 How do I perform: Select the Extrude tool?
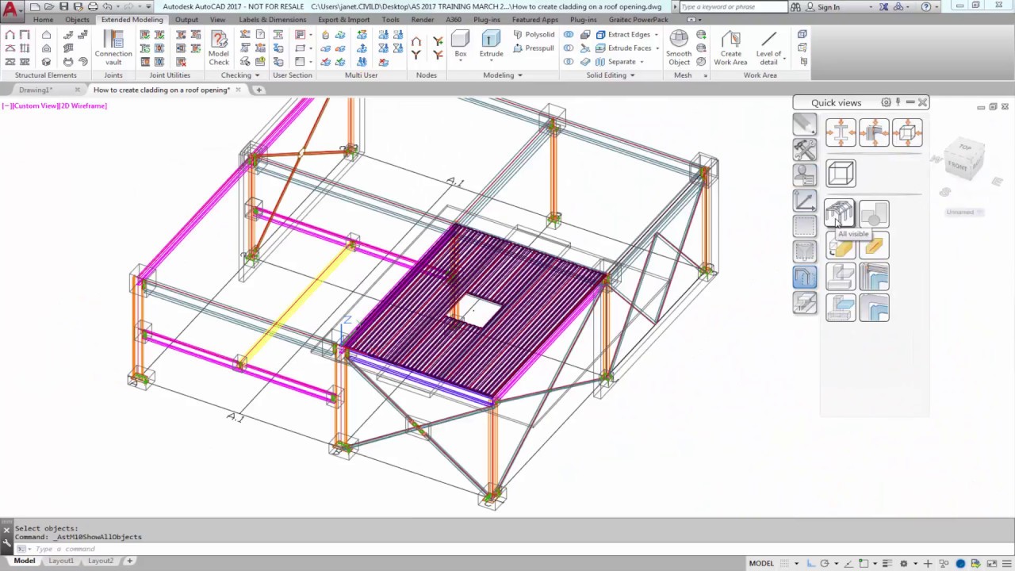[491, 44]
